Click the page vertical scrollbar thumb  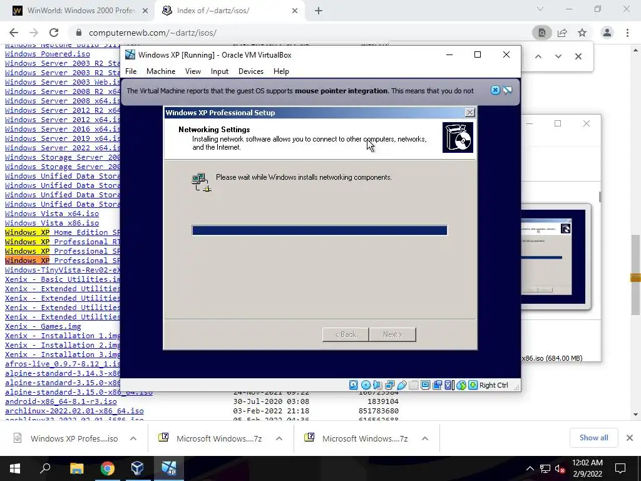click(x=635, y=275)
